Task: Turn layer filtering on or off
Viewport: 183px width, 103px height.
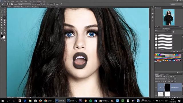Action: tap(176, 76)
